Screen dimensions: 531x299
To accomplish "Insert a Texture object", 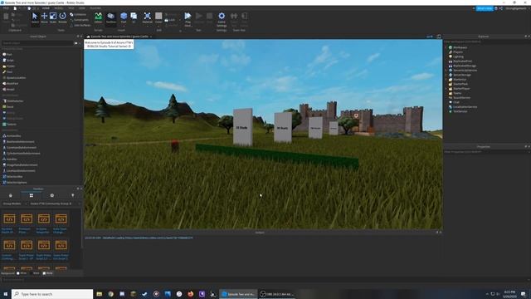I will [9, 124].
